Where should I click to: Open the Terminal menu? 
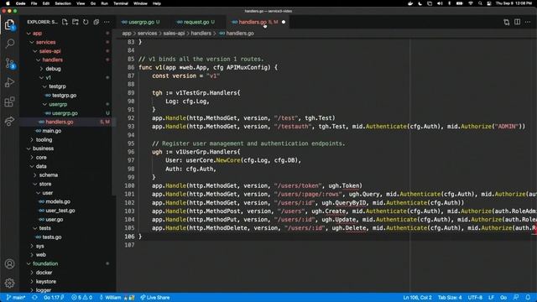click(121, 3)
